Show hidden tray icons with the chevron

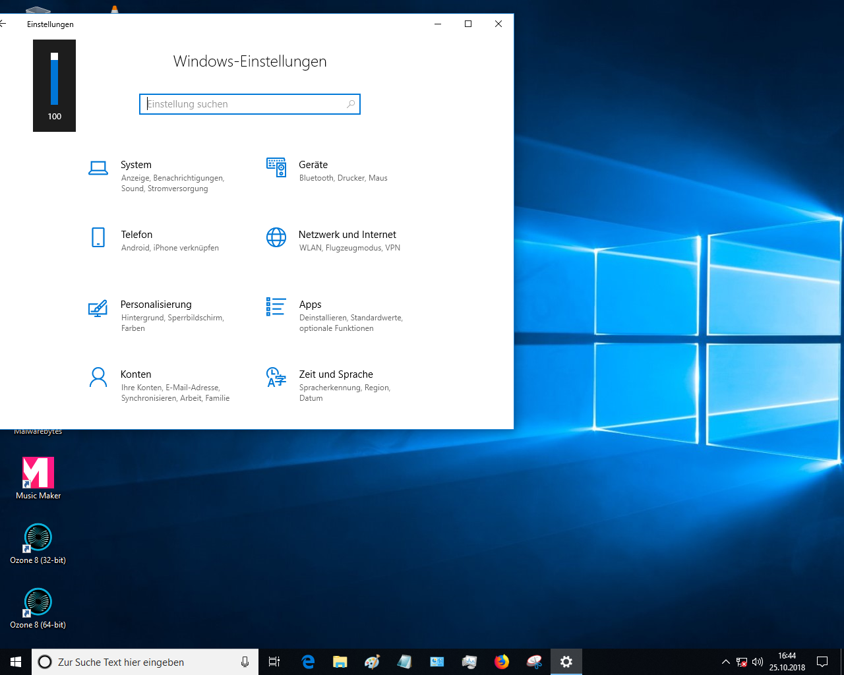[726, 662]
